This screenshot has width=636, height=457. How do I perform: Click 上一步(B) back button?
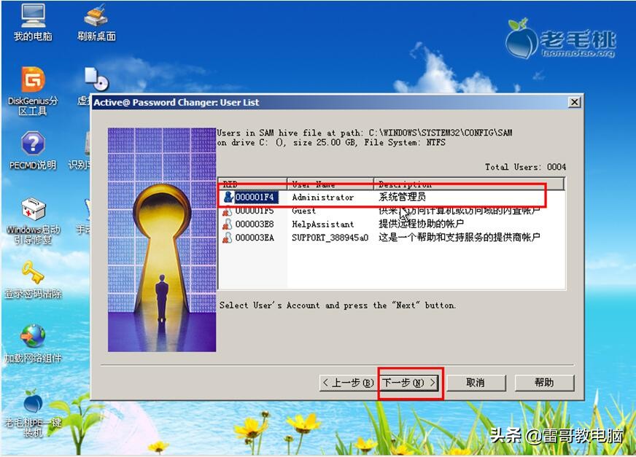coord(348,383)
